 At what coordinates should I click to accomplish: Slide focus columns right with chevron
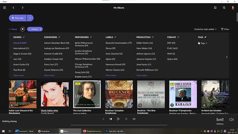click(227, 57)
